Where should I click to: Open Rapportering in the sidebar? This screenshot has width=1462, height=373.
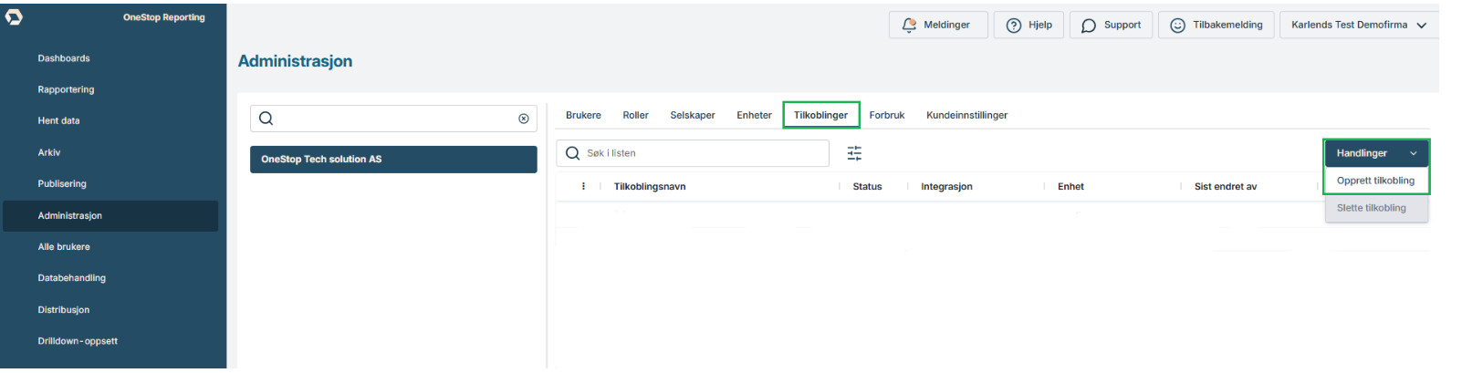click(x=66, y=89)
